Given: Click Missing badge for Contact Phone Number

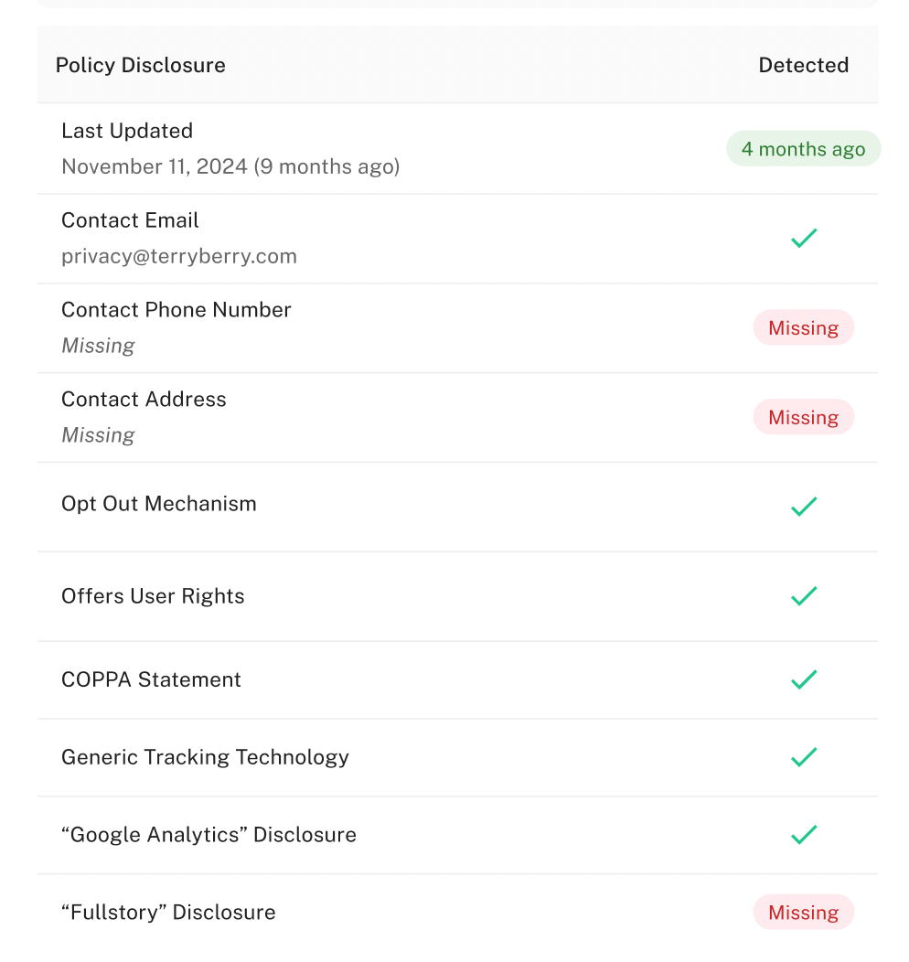Looking at the screenshot, I should (x=803, y=328).
